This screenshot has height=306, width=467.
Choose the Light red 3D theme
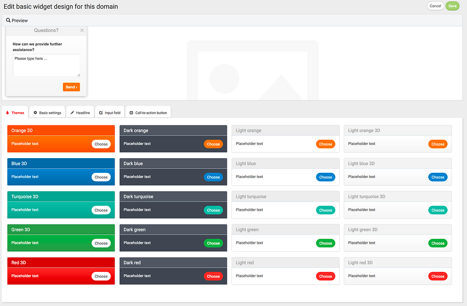tap(438, 276)
